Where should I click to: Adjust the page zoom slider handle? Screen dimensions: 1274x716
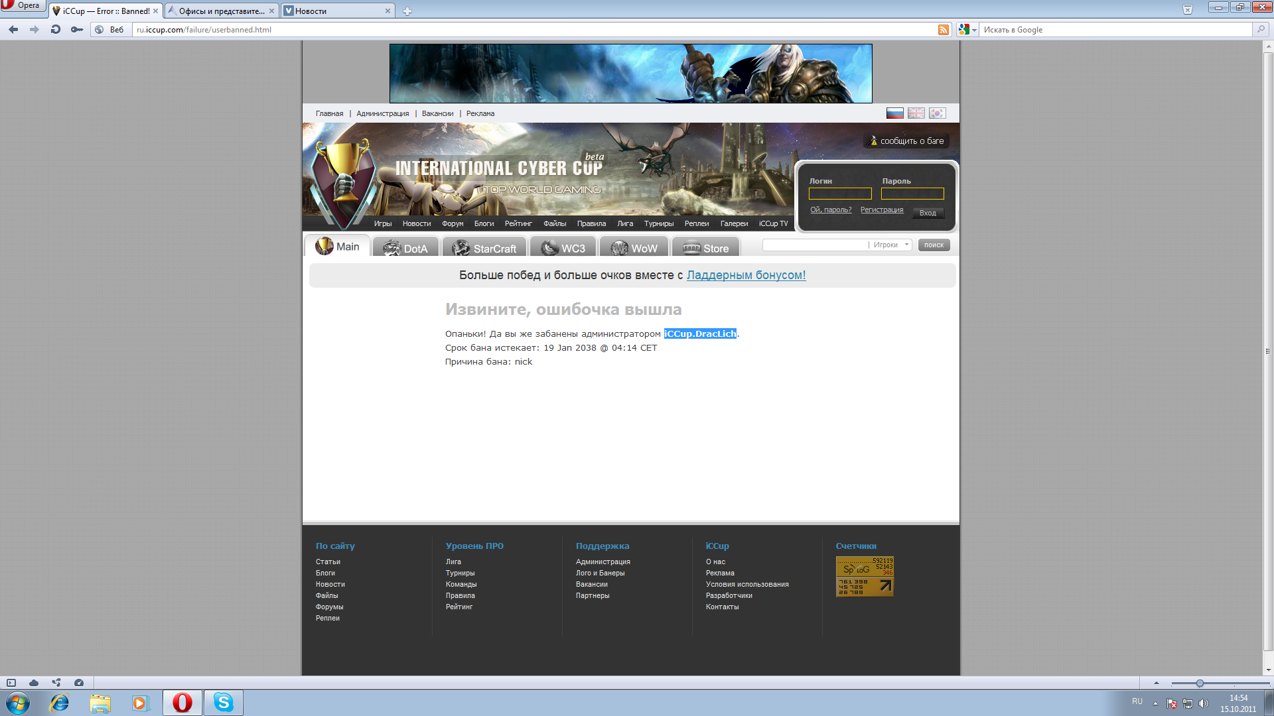pyautogui.click(x=1200, y=683)
